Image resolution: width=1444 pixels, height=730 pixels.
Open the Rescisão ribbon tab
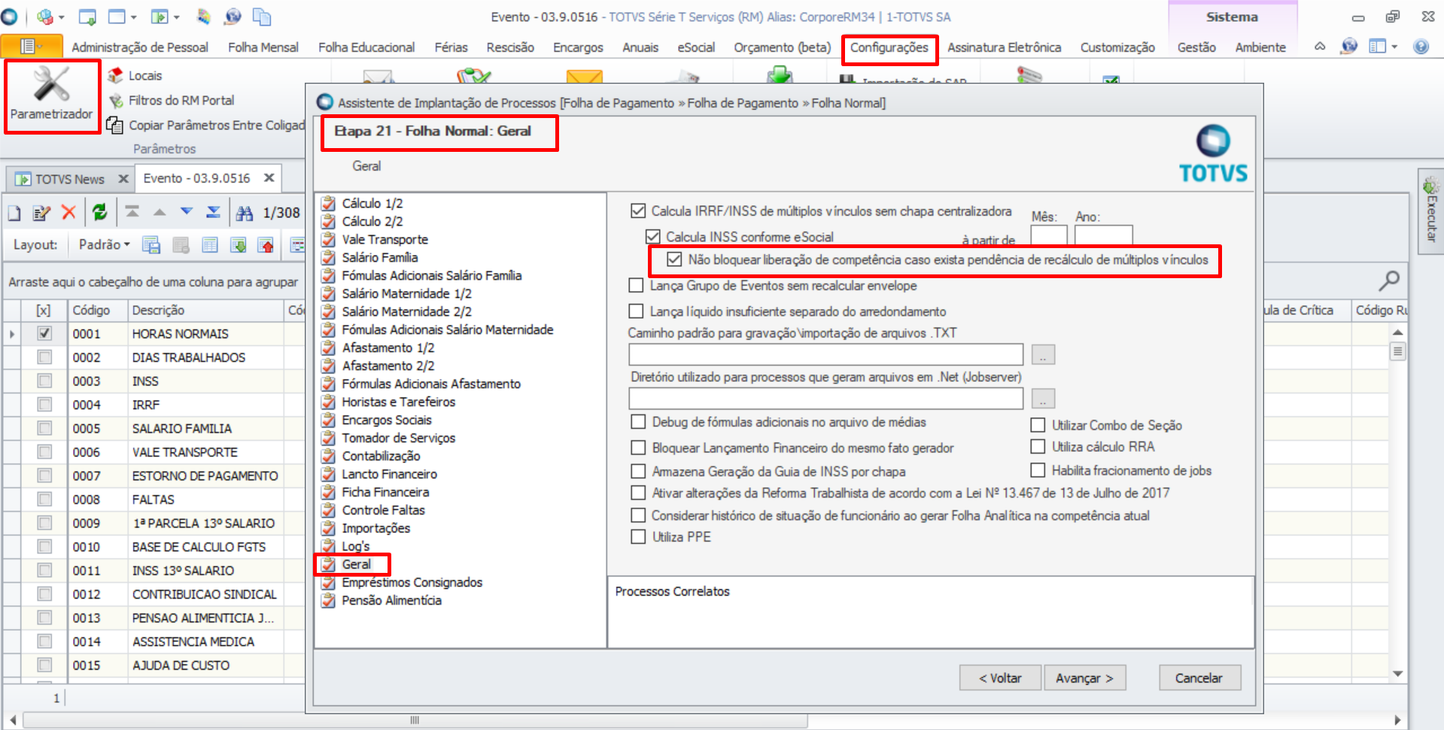(510, 47)
